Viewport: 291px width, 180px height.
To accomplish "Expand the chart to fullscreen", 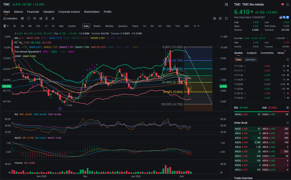I will tap(226, 19).
